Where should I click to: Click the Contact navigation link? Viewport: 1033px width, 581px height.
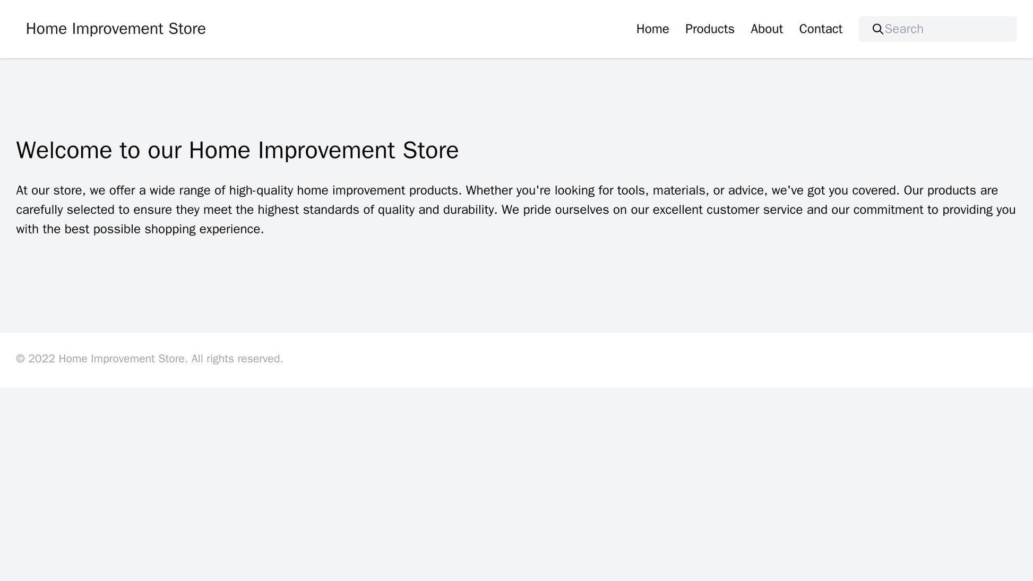(819, 28)
